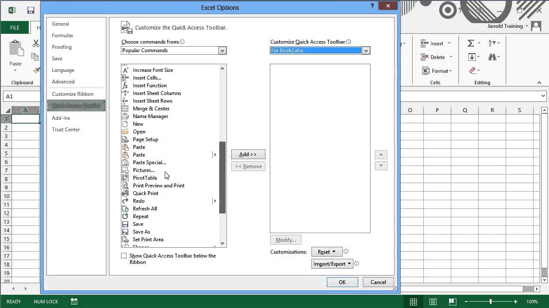This screenshot has height=308, width=549.
Task: Click the macro recording icon in the status bar
Action: (74, 302)
